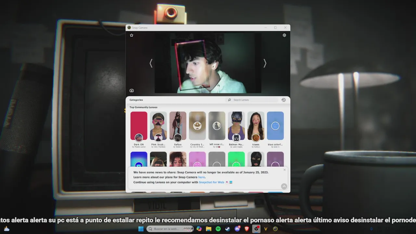Click the Dark EN creator avatar
This screenshot has height=234, width=416.
139,137
